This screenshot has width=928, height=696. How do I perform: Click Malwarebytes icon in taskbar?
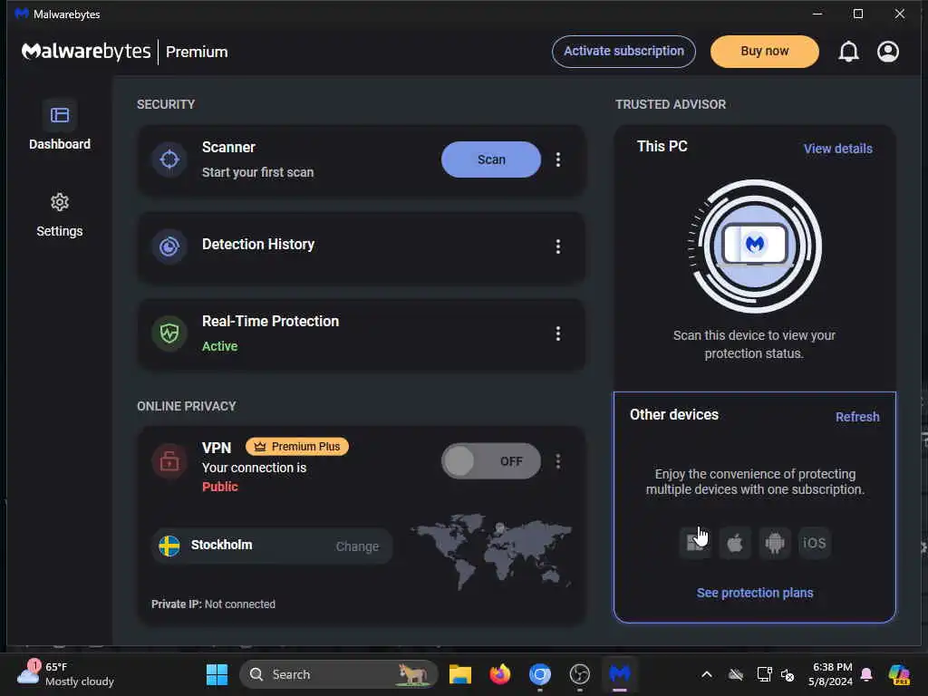click(620, 674)
